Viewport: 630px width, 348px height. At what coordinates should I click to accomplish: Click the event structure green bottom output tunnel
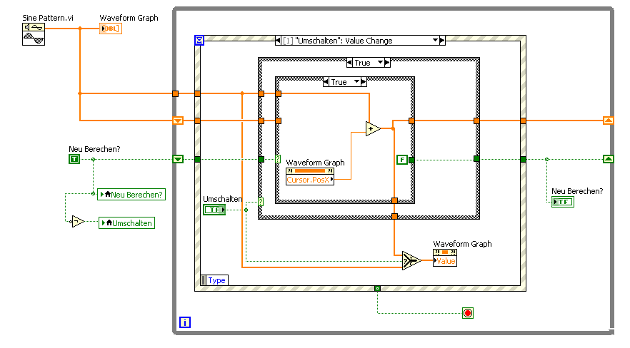[x=377, y=288]
